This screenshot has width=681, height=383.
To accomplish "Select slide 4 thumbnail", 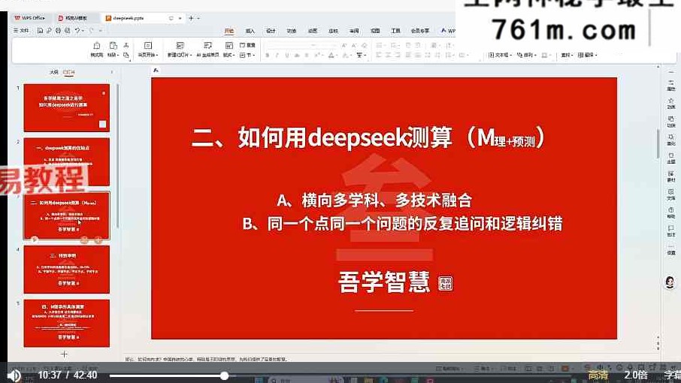I will tap(66, 270).
